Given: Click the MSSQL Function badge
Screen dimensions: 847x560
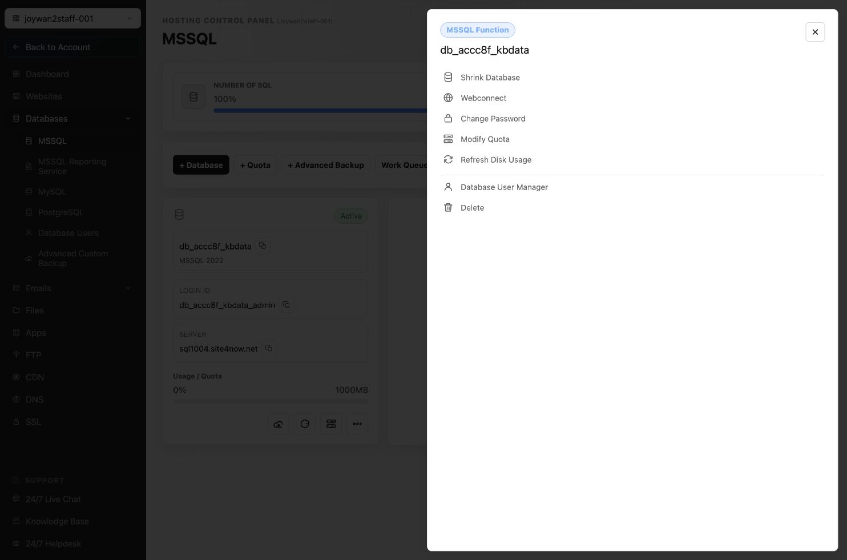Looking at the screenshot, I should (x=477, y=30).
